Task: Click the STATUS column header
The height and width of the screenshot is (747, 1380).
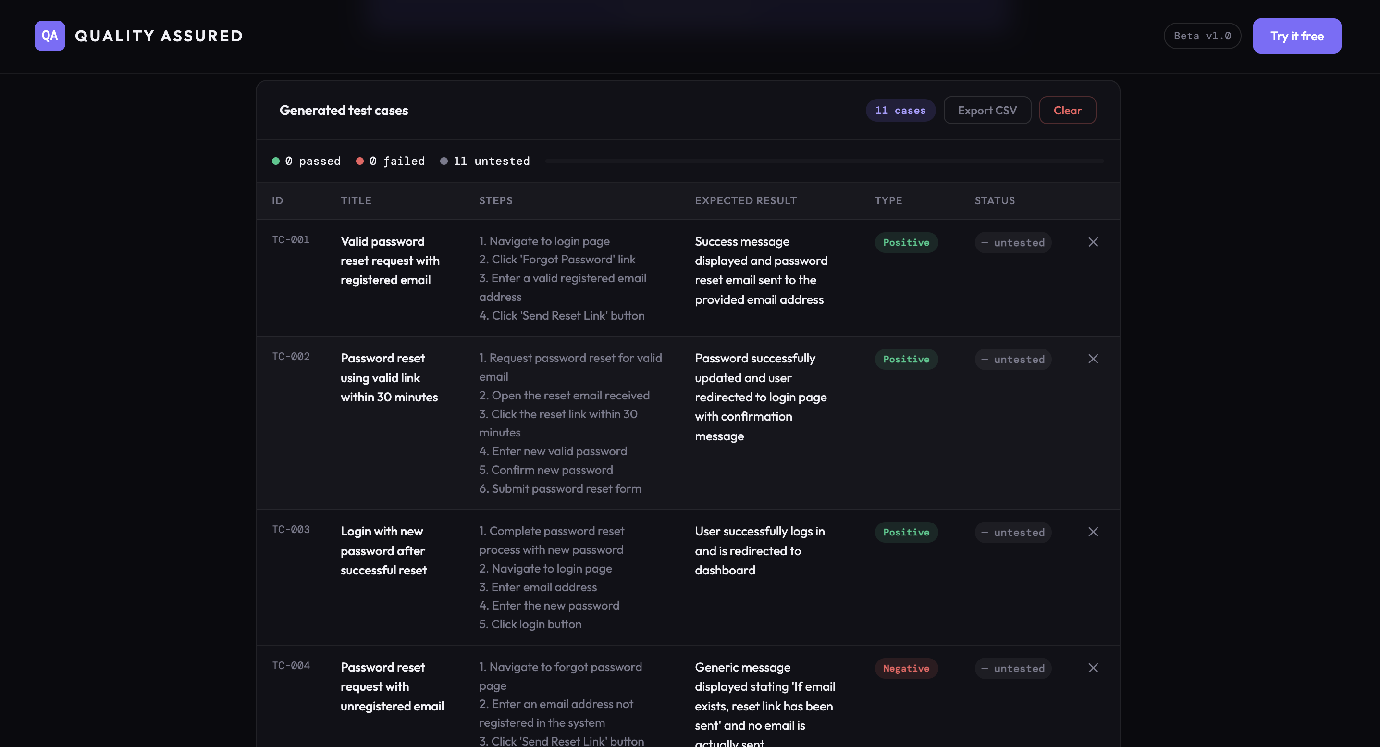Action: 994,200
